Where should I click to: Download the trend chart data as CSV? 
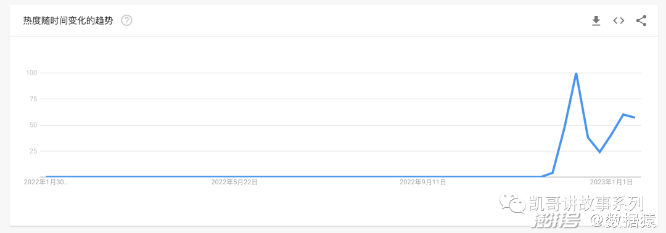[596, 20]
